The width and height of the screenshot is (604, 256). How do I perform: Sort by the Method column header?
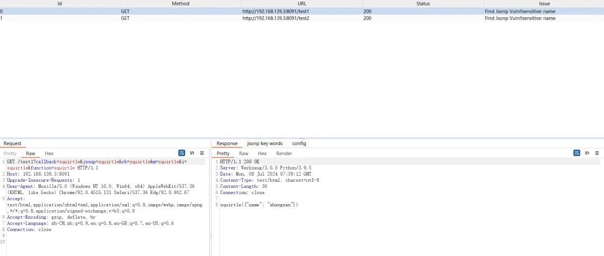point(181,3)
